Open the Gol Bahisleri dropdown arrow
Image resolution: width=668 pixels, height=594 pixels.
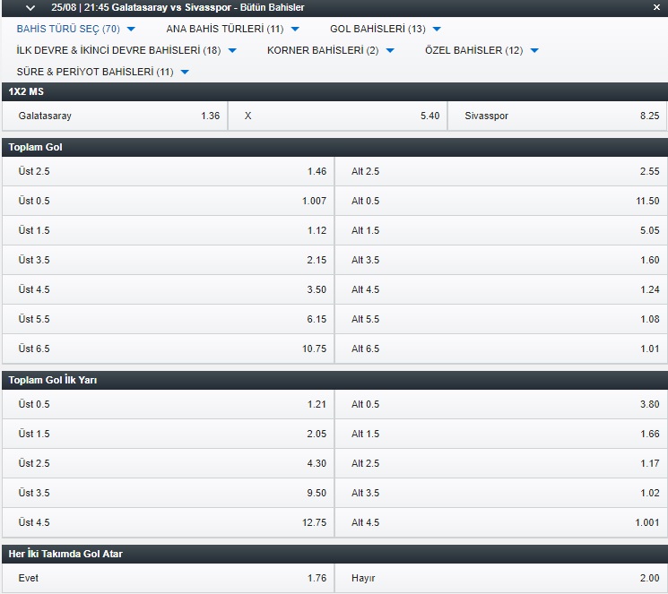click(437, 29)
